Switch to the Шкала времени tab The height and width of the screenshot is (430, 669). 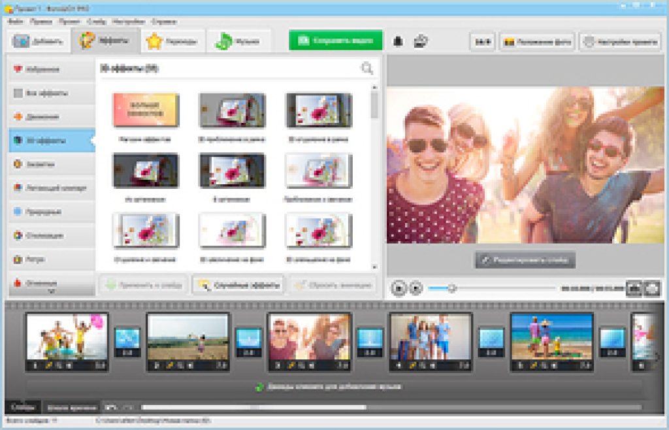[x=71, y=407]
